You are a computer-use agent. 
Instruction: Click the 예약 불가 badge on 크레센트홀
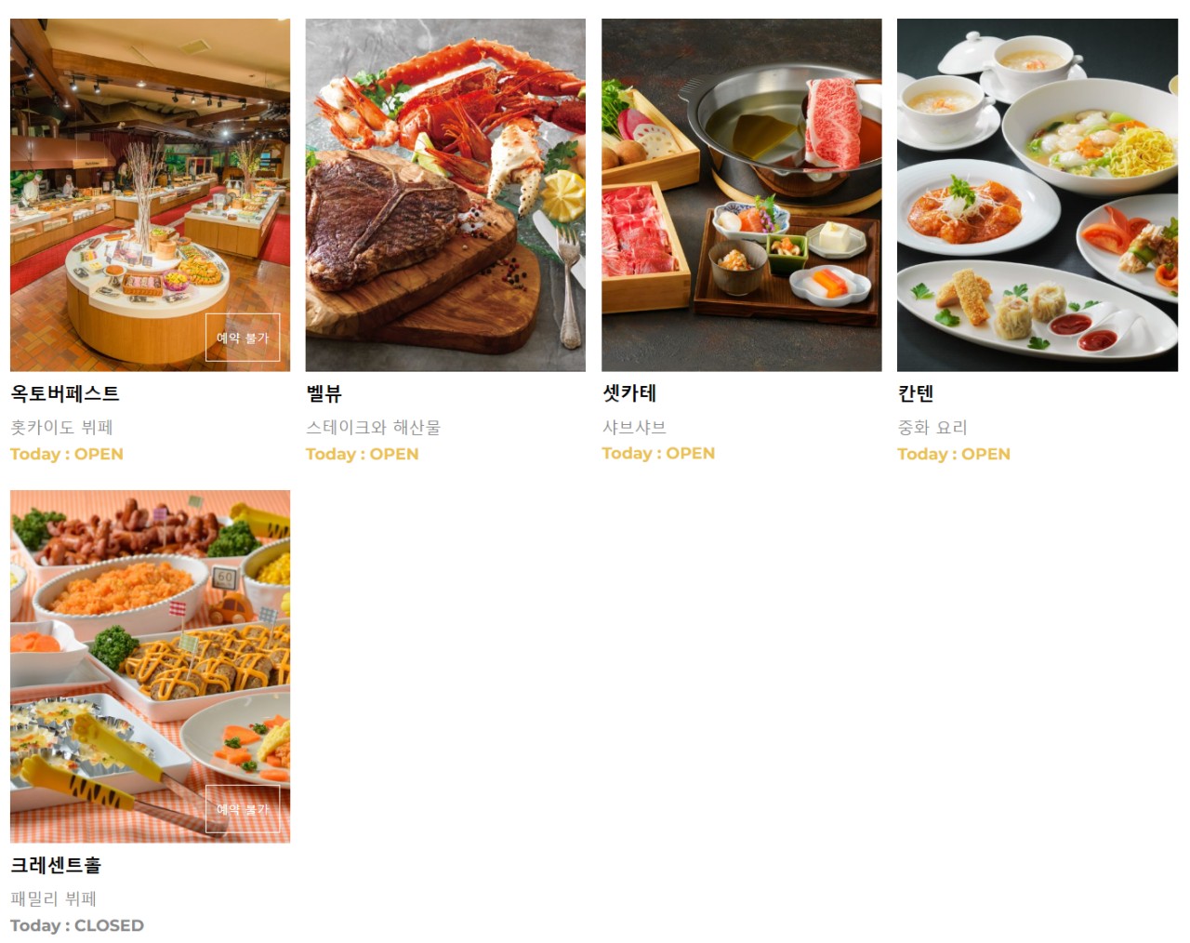tap(243, 809)
